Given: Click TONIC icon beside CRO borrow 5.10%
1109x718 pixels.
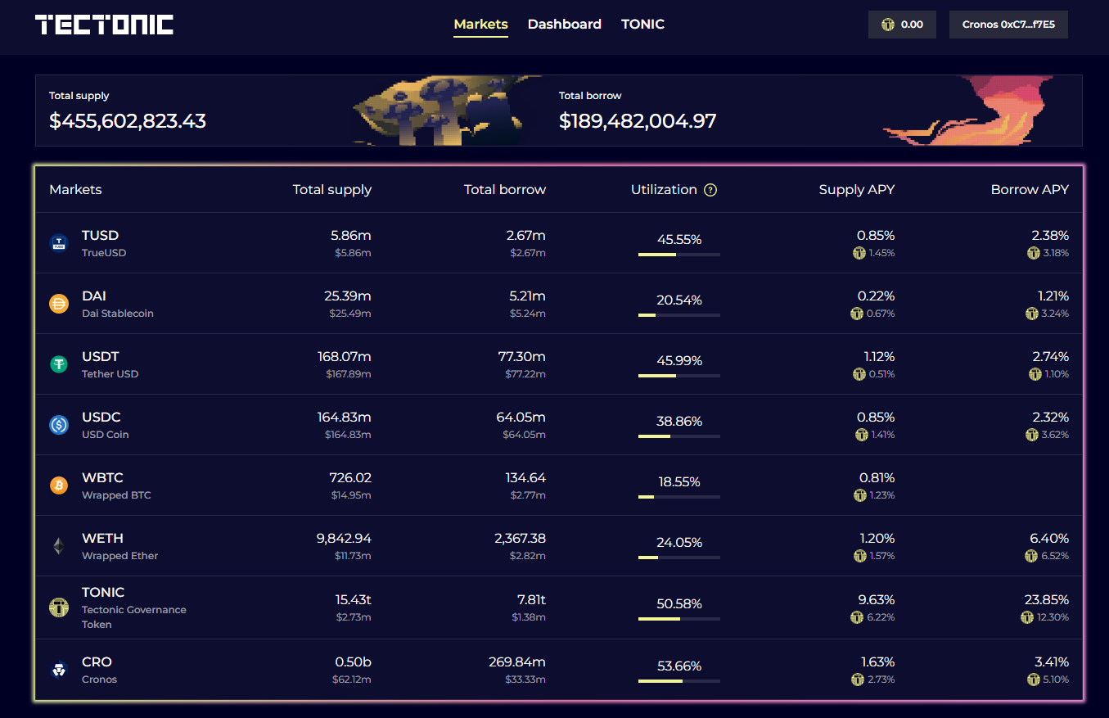Looking at the screenshot, I should coord(1034,680).
